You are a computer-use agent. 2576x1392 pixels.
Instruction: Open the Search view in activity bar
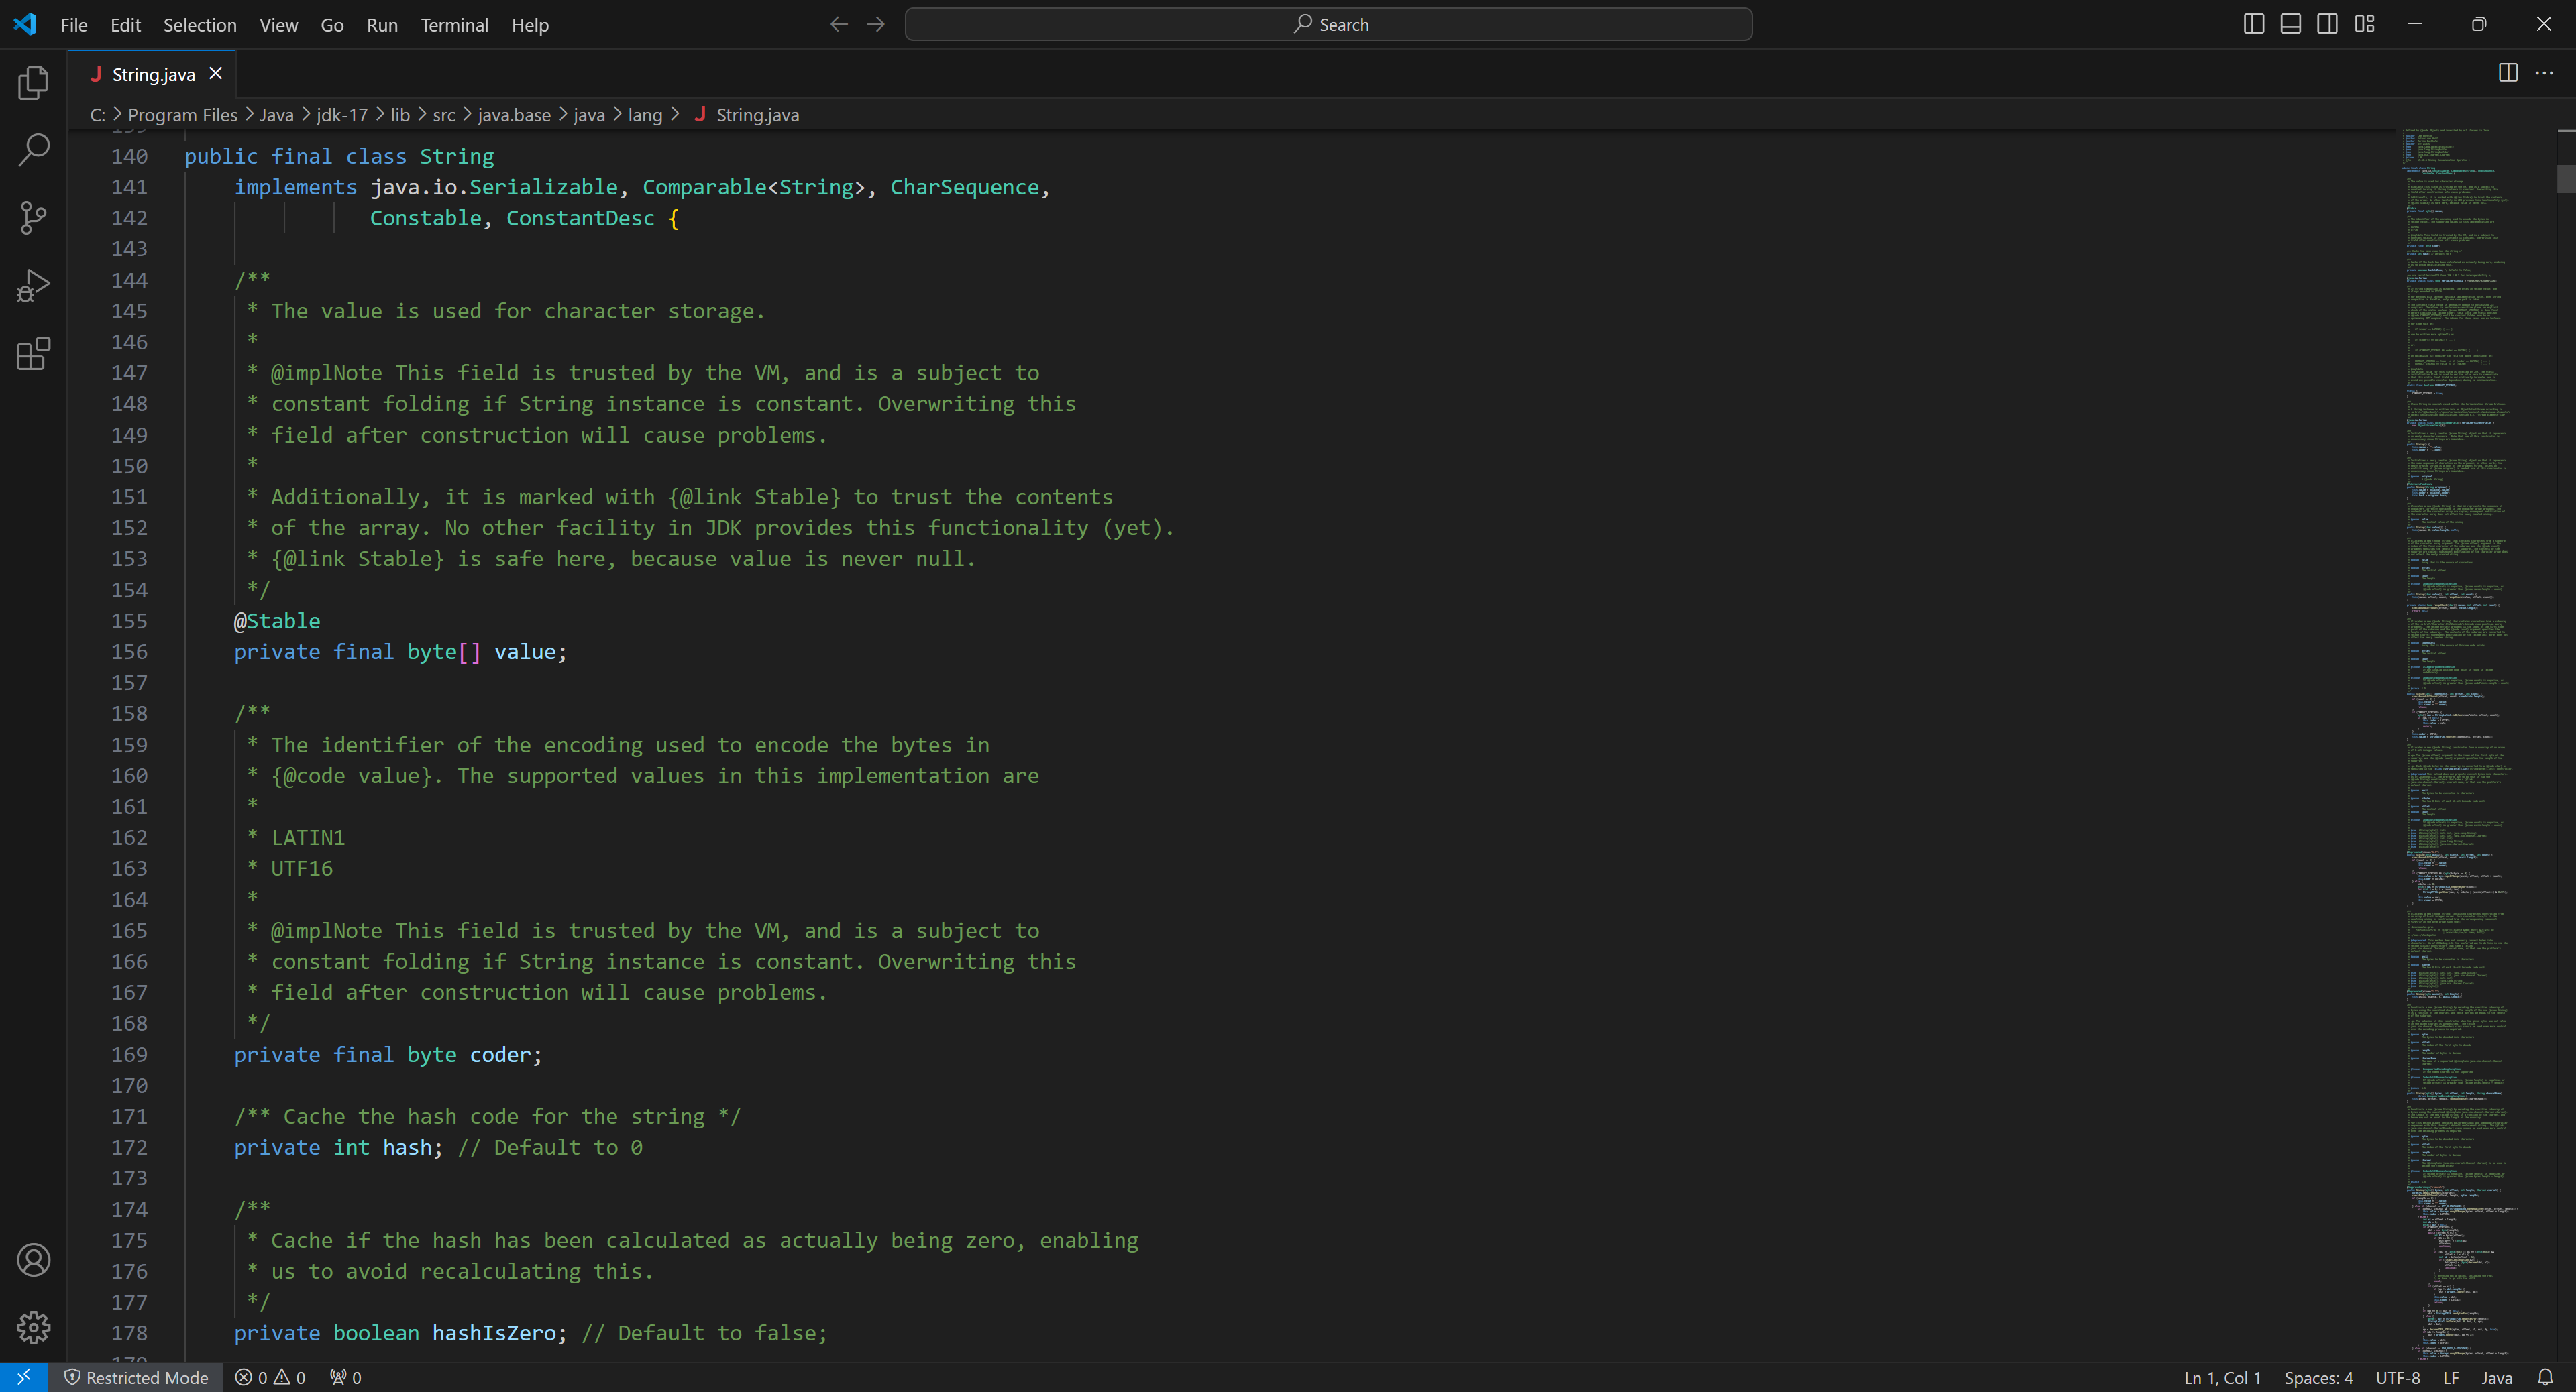pyautogui.click(x=33, y=150)
